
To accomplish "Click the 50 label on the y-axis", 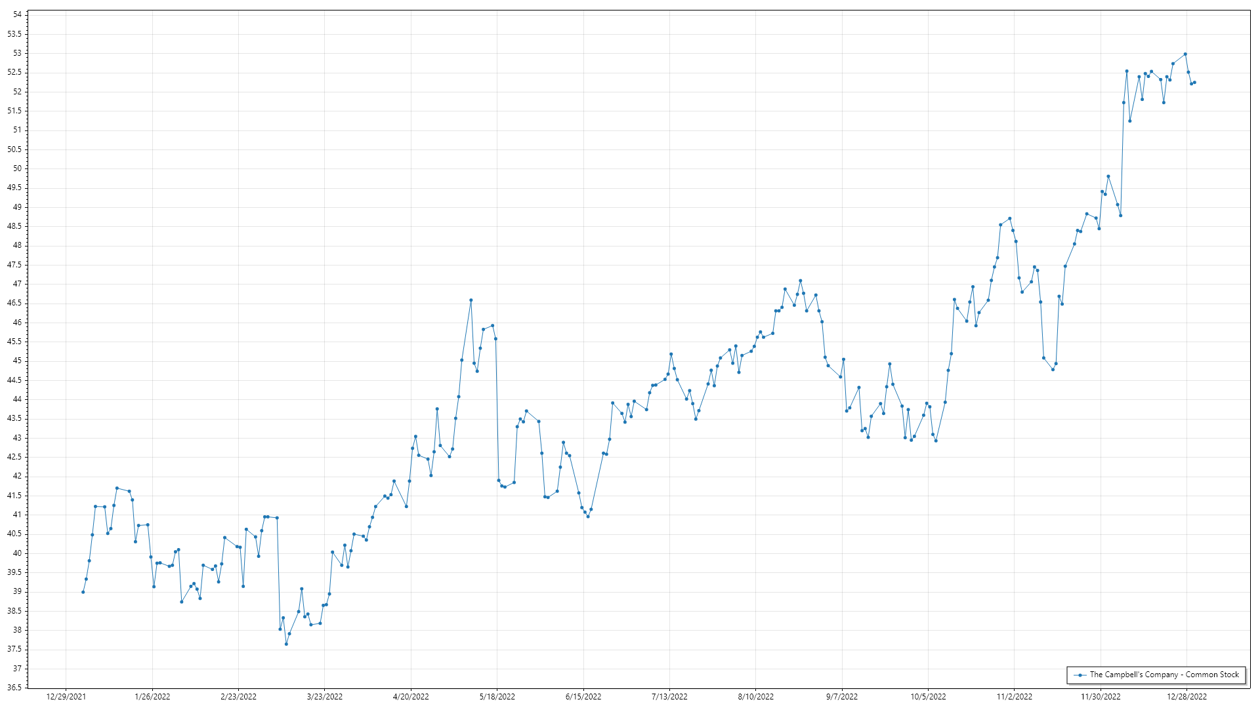I will point(17,168).
